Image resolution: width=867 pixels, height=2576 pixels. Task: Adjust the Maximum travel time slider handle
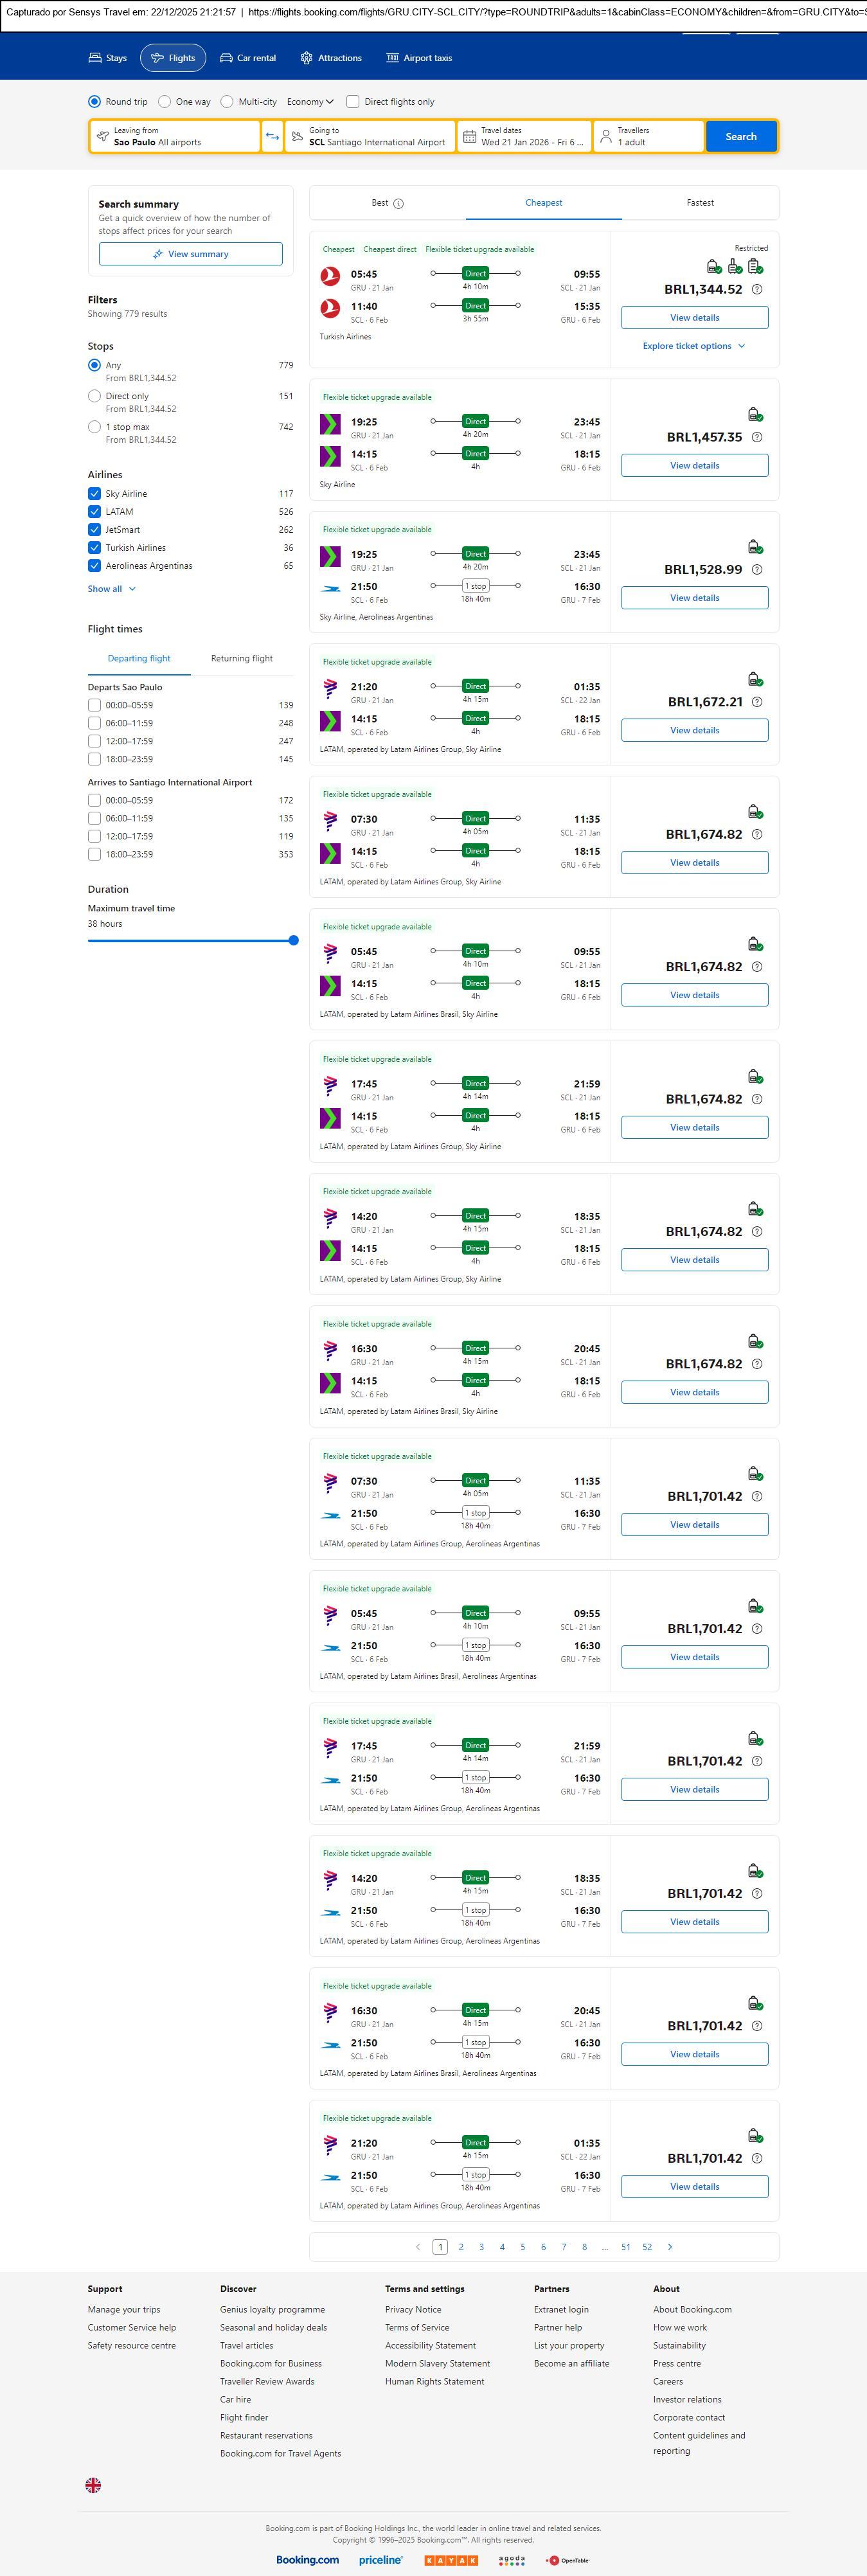293,940
